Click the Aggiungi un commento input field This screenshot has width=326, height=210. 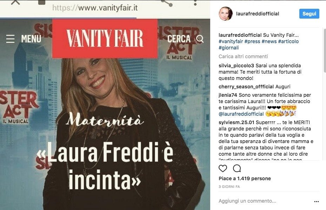click(x=264, y=201)
